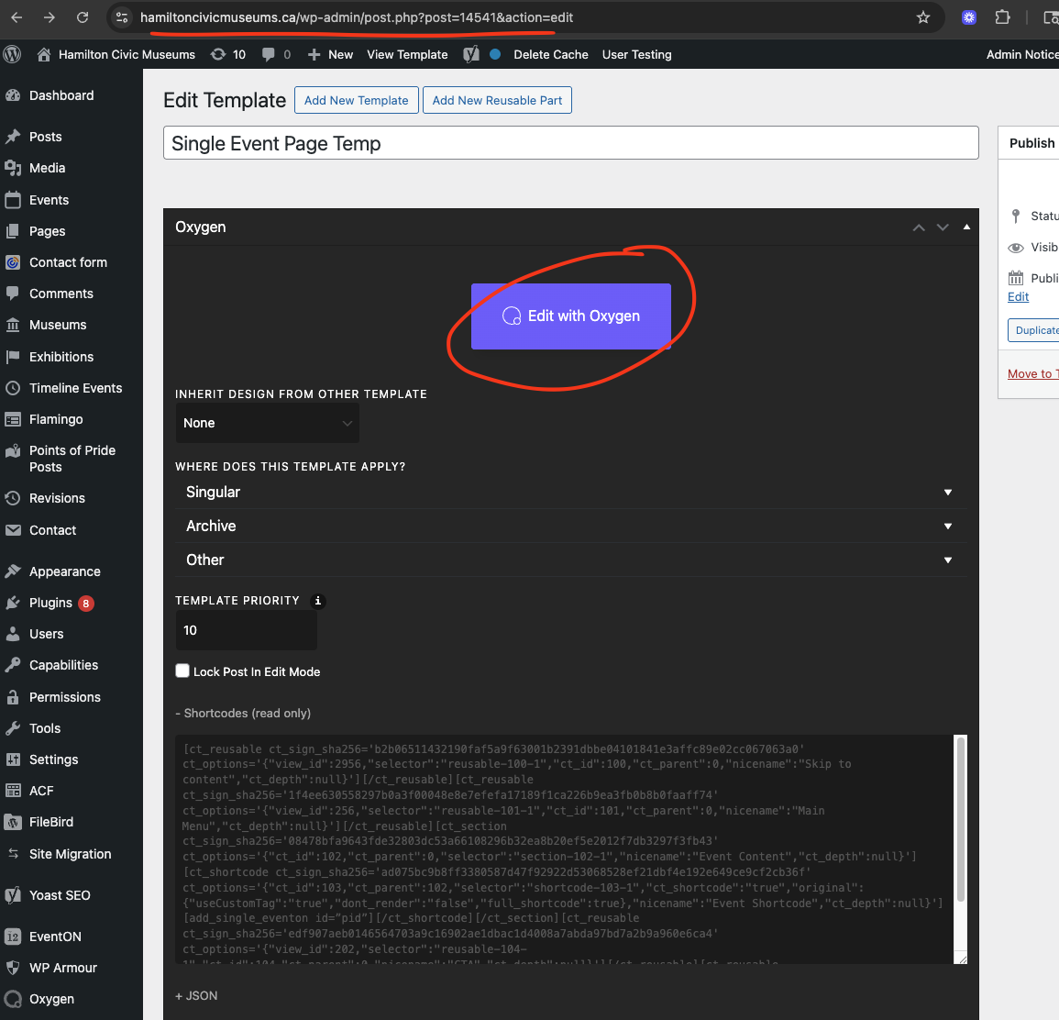Click the Edit with Oxygen button
The width and height of the screenshot is (1059, 1020).
[571, 316]
